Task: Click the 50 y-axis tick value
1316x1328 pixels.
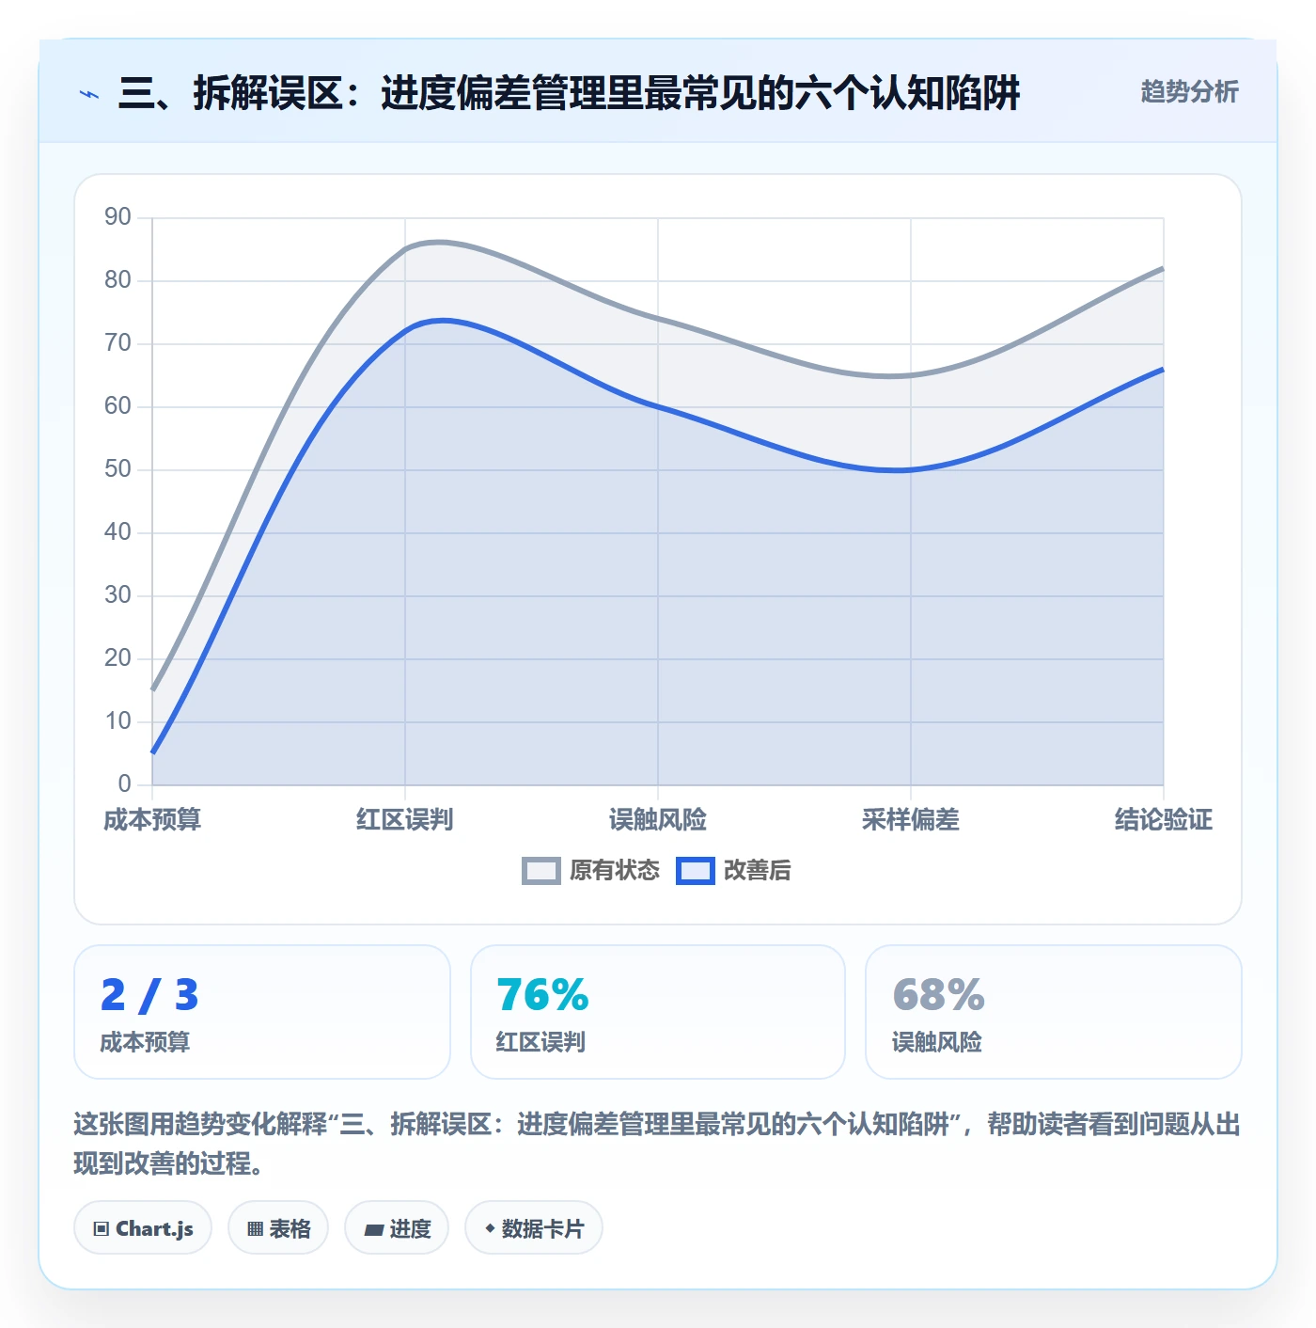Action: [x=117, y=469]
